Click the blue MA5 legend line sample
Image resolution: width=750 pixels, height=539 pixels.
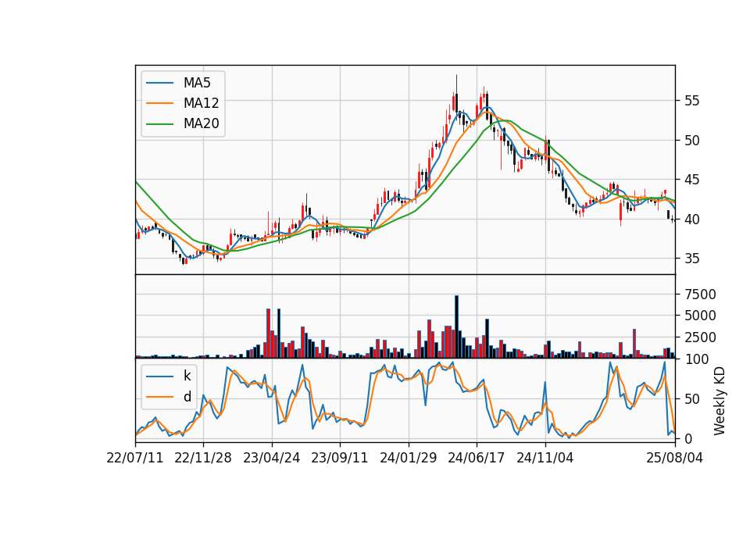[159, 83]
